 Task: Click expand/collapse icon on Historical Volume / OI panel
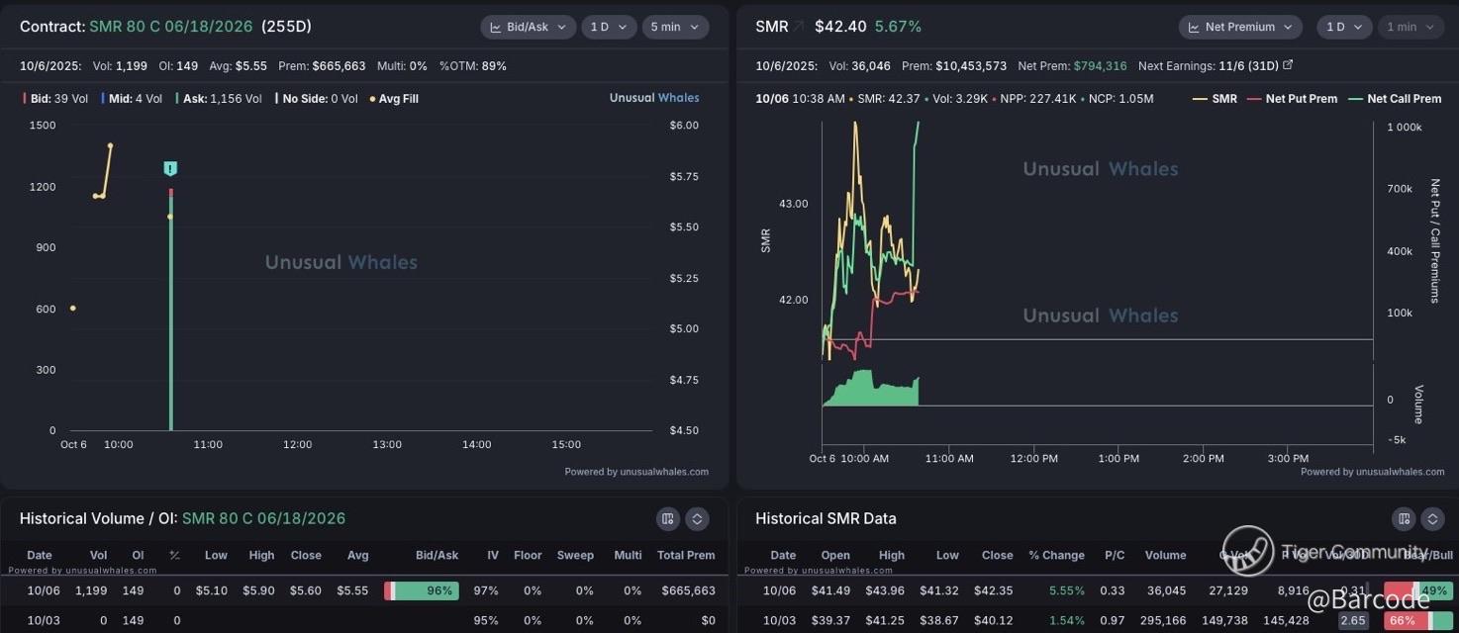click(x=697, y=519)
